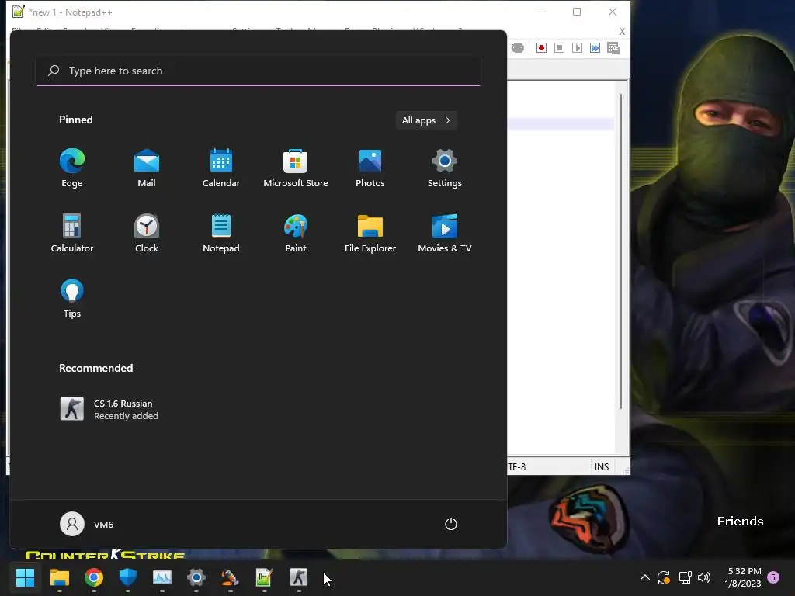Launch the Clock app
The width and height of the screenshot is (795, 596).
147,233
